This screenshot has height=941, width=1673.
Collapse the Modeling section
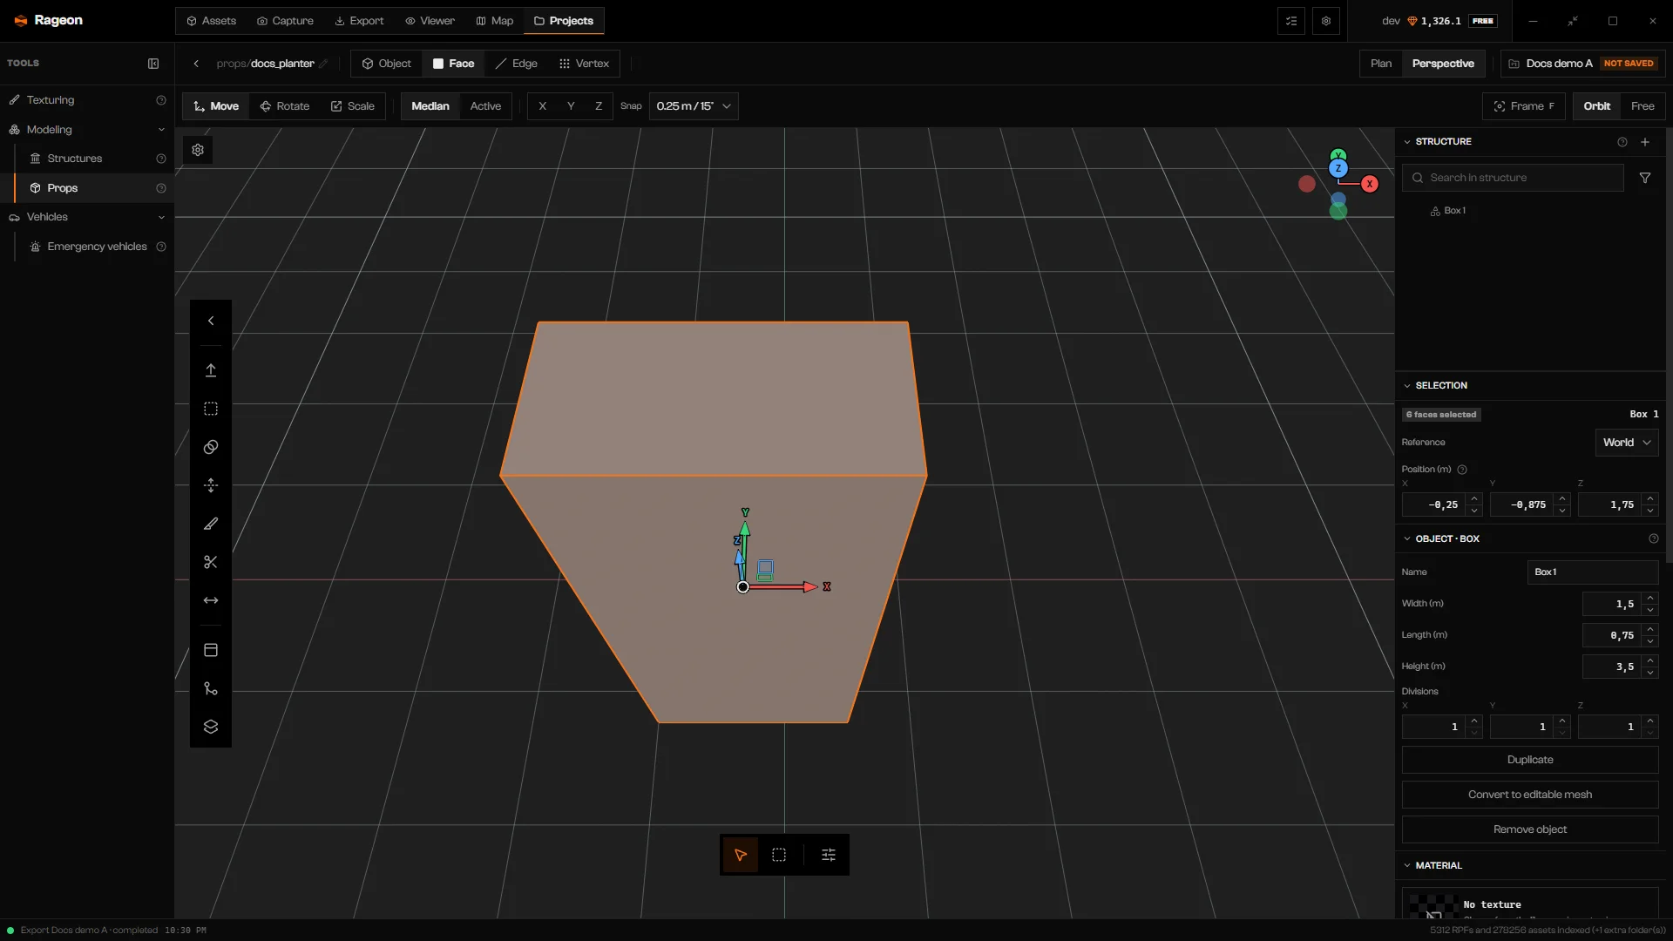point(161,130)
